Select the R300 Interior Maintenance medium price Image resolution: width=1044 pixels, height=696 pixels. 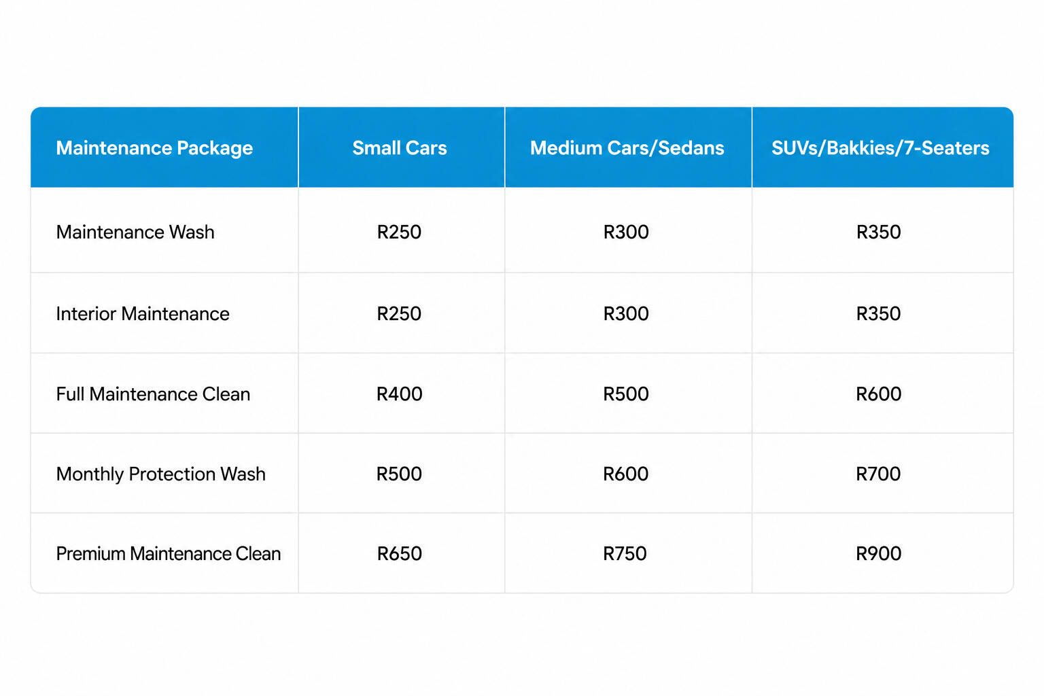tap(626, 314)
